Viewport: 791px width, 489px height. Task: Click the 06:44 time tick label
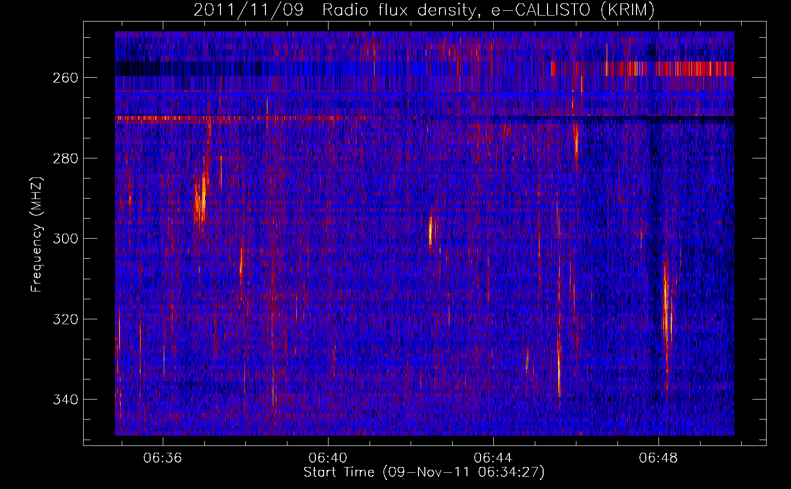493,458
